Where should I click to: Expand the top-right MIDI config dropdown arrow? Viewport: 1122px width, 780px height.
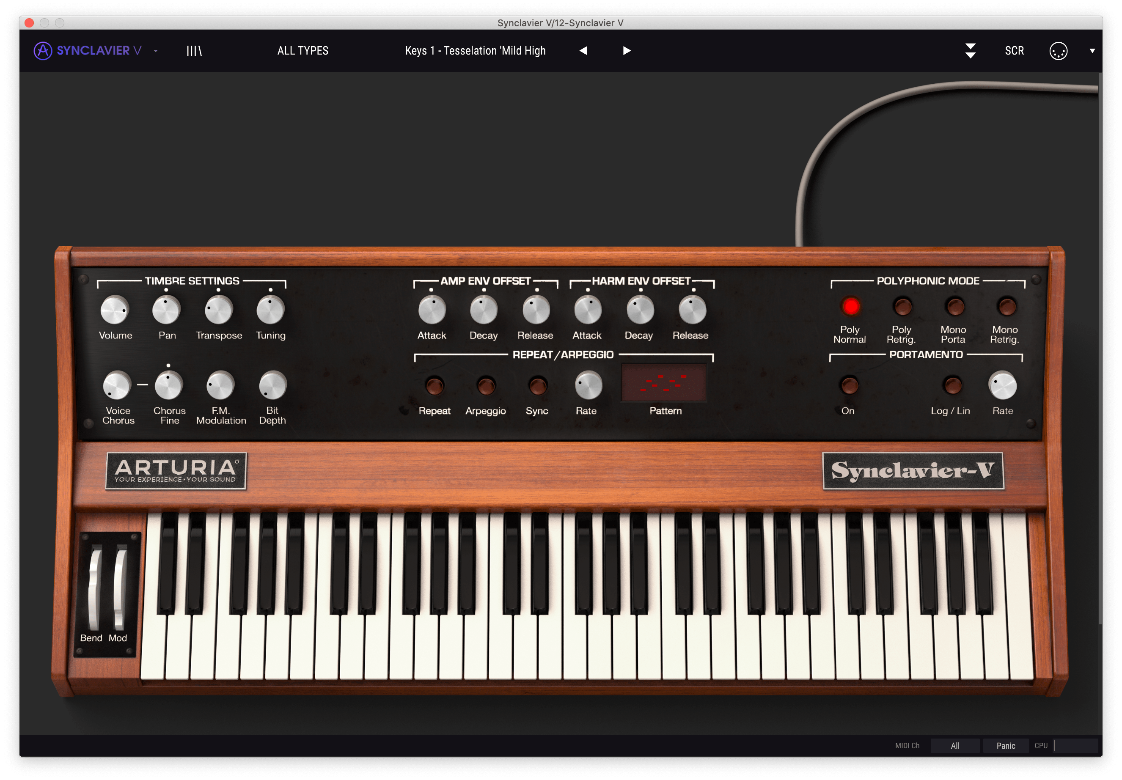tap(1092, 51)
